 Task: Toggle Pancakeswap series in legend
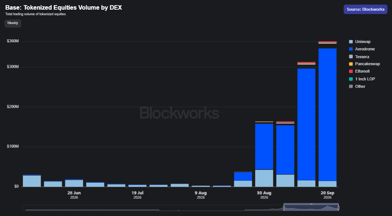[364, 64]
